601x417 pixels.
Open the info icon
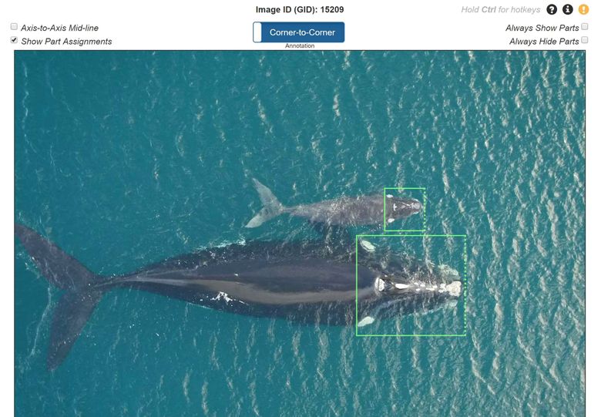coord(568,9)
